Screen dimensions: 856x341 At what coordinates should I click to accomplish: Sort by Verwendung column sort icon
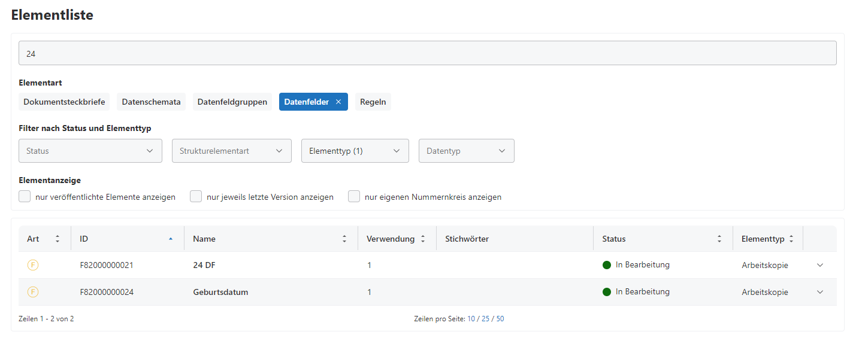pyautogui.click(x=423, y=239)
